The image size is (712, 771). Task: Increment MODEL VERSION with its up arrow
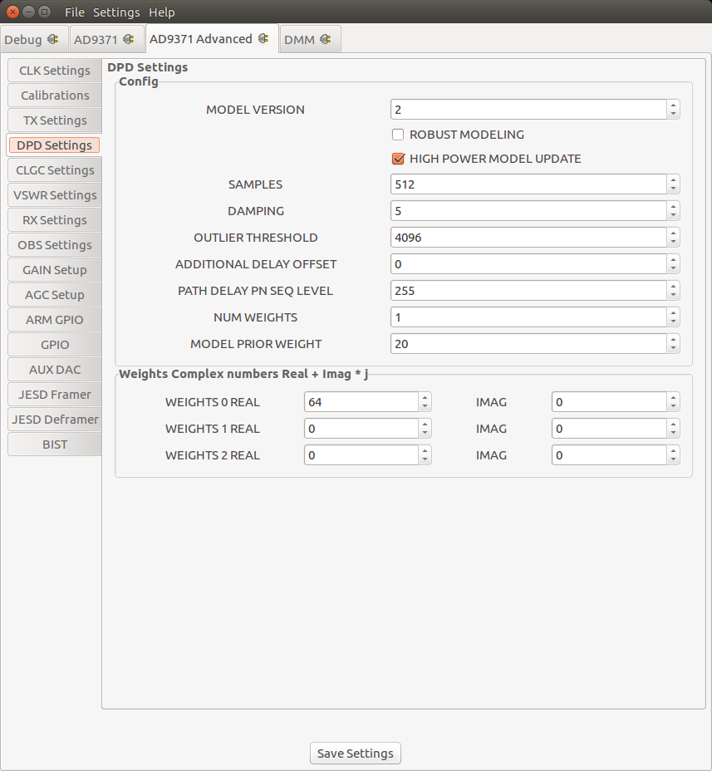coord(673,106)
